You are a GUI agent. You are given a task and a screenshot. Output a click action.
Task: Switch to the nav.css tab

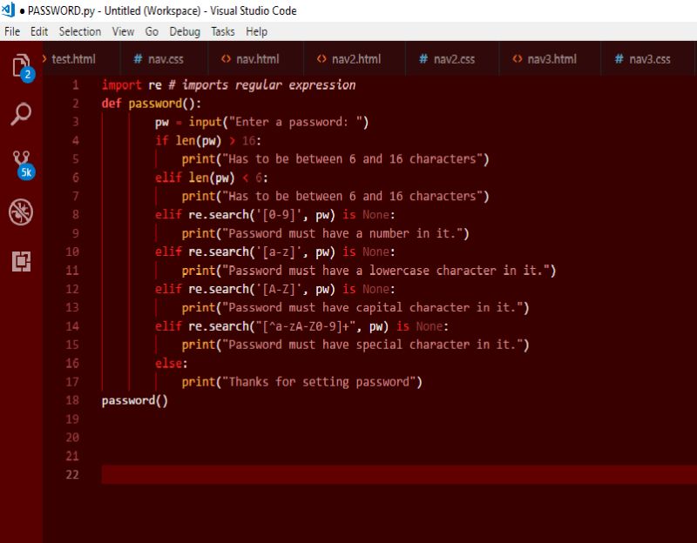166,58
